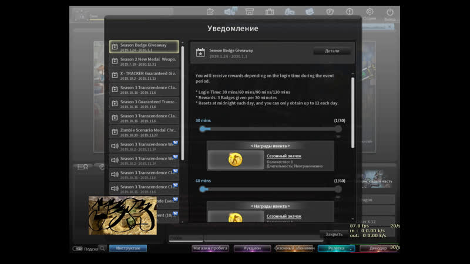470x264 pixels.
Task: Open Сезонный абонемент
Action: pos(294,248)
